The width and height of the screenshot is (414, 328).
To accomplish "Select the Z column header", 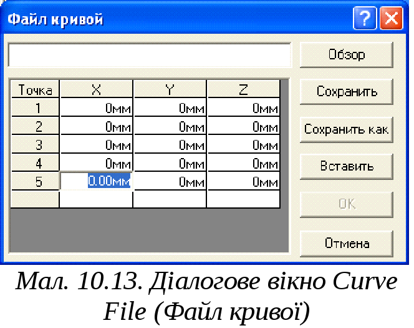I will 243,89.
